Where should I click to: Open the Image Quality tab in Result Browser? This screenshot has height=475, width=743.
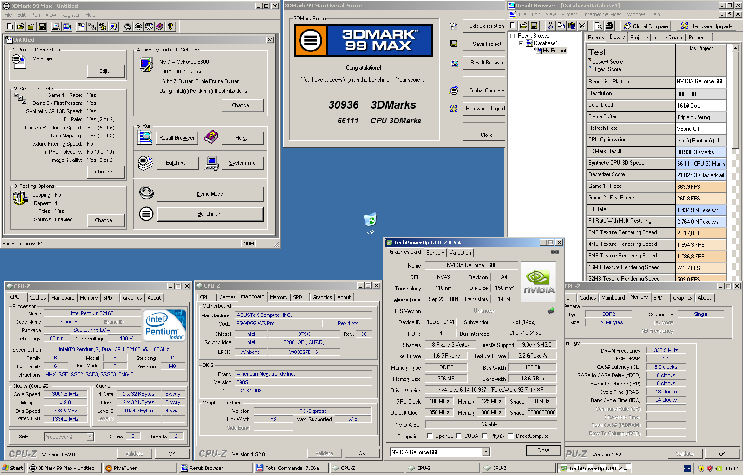point(668,38)
